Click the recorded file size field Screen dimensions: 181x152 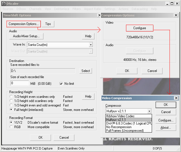coord(20,83)
